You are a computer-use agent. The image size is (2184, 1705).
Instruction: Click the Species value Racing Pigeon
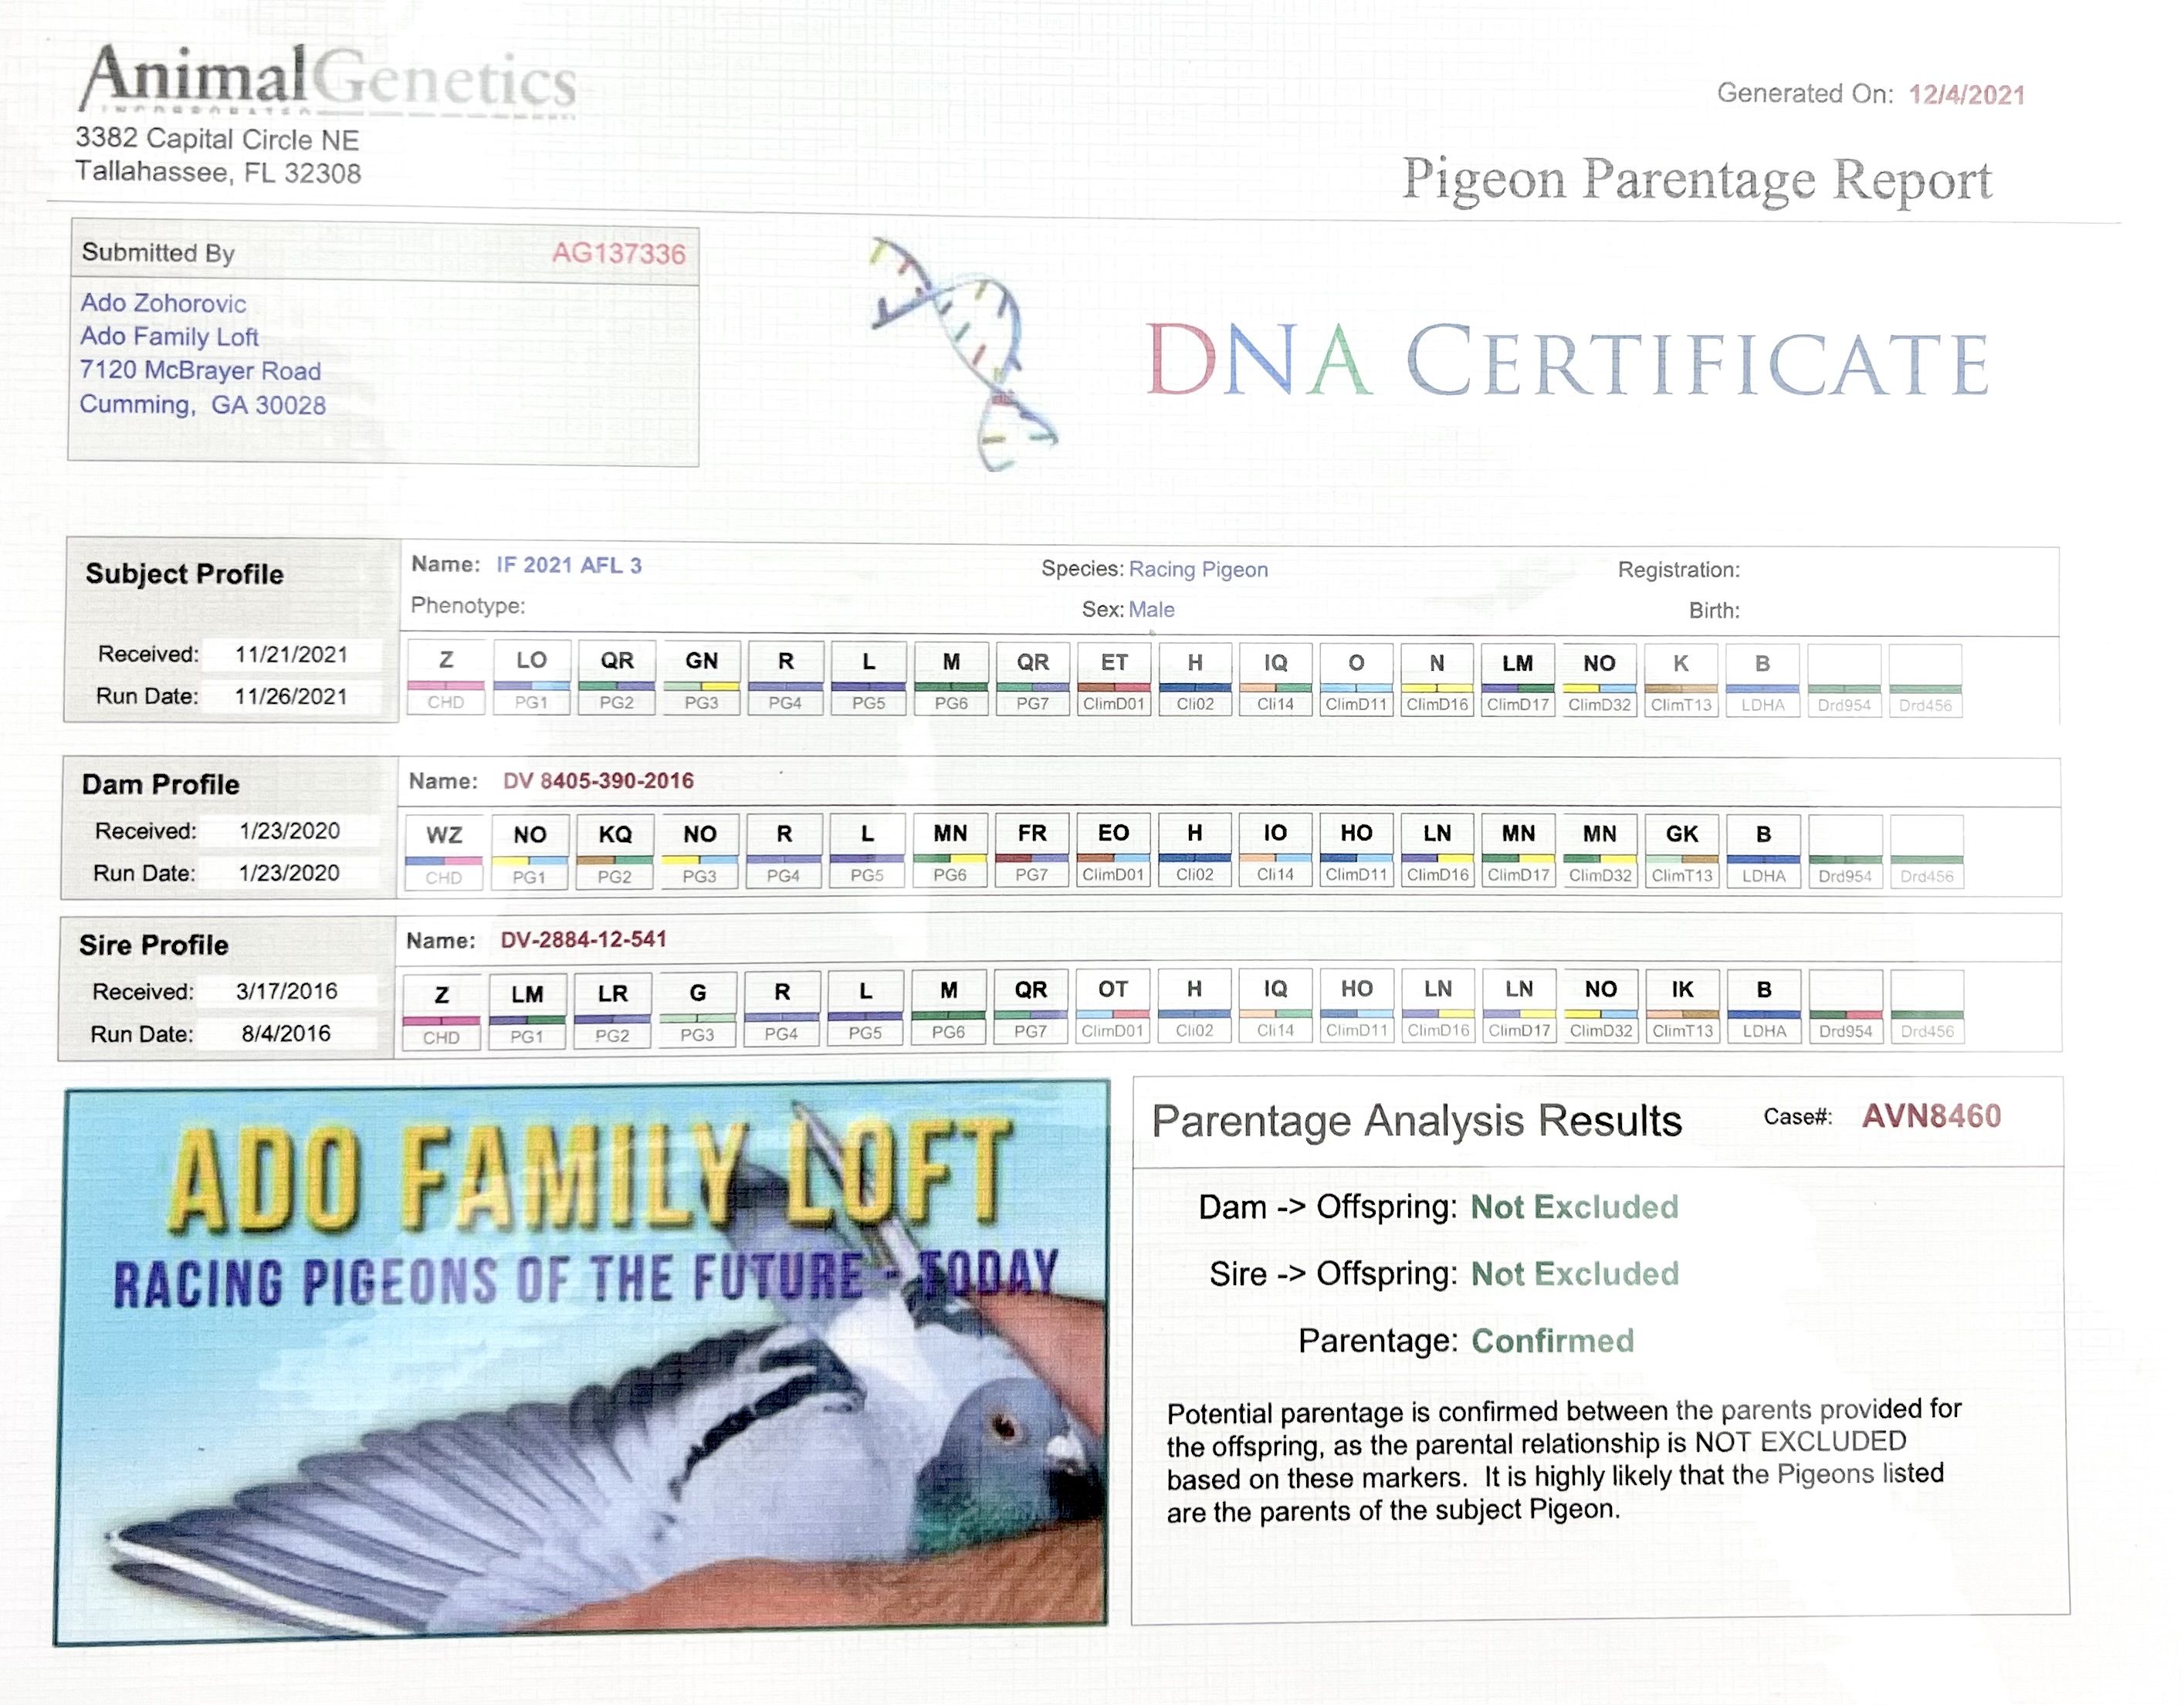coord(1198,570)
